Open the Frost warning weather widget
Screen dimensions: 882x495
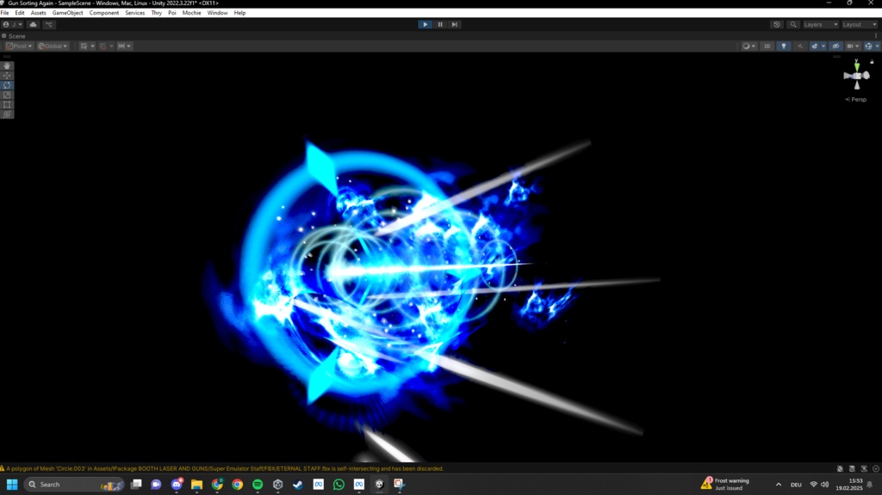726,484
